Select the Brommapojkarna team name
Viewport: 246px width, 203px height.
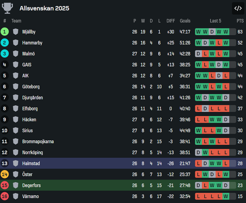tap(38, 141)
